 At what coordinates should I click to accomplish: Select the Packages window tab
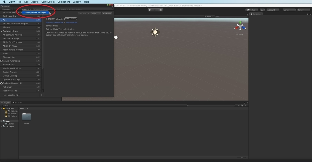(x=5, y=6)
